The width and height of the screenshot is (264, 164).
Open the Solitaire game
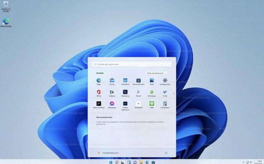coord(112,93)
